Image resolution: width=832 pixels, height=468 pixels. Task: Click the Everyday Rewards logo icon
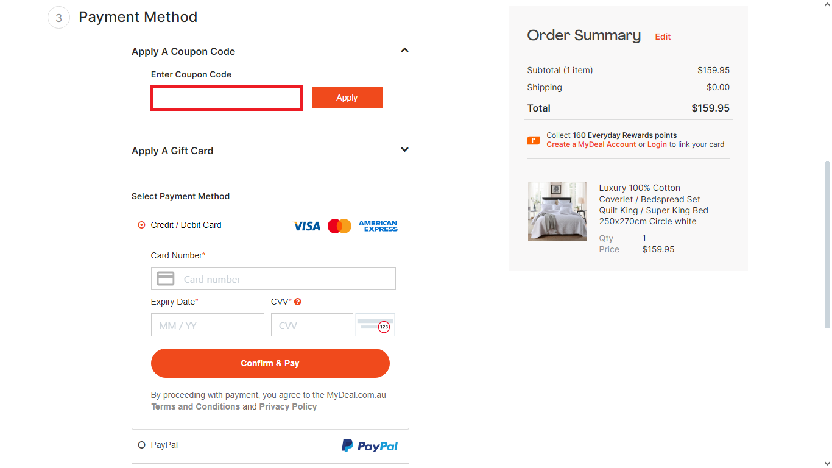[534, 140]
